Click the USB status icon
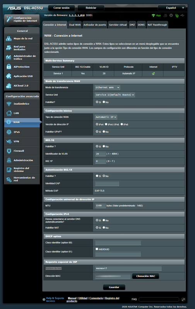 (x=182, y=15)
